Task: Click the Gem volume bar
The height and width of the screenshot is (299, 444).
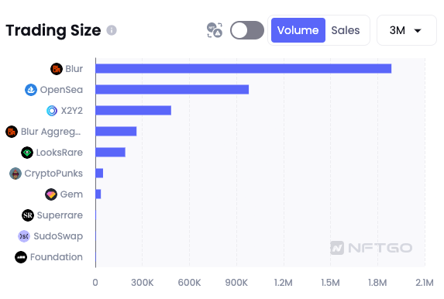Action: [98, 194]
